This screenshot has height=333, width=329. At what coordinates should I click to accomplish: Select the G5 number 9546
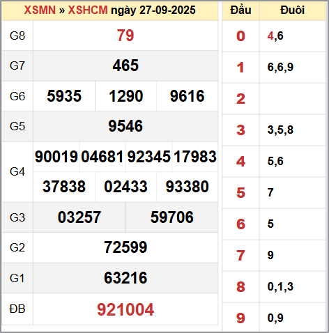click(x=125, y=126)
